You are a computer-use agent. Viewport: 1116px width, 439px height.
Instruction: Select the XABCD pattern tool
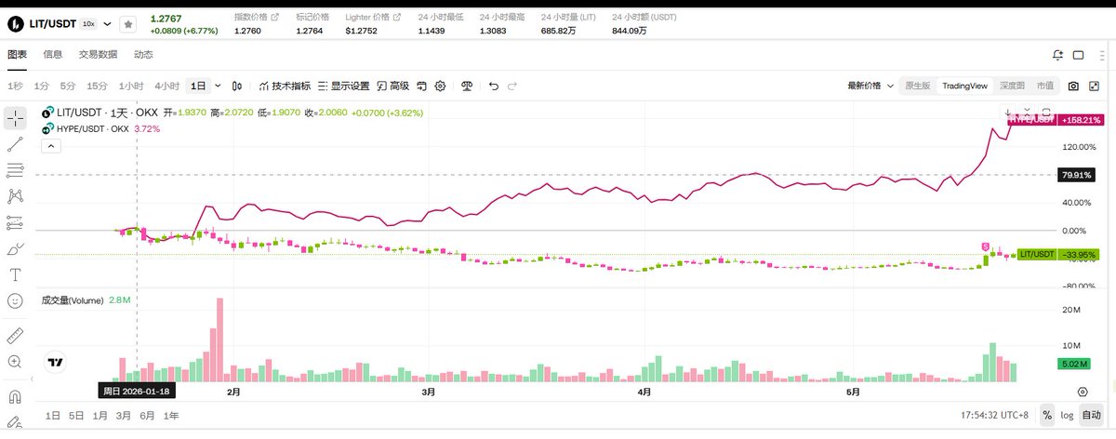pyautogui.click(x=15, y=196)
